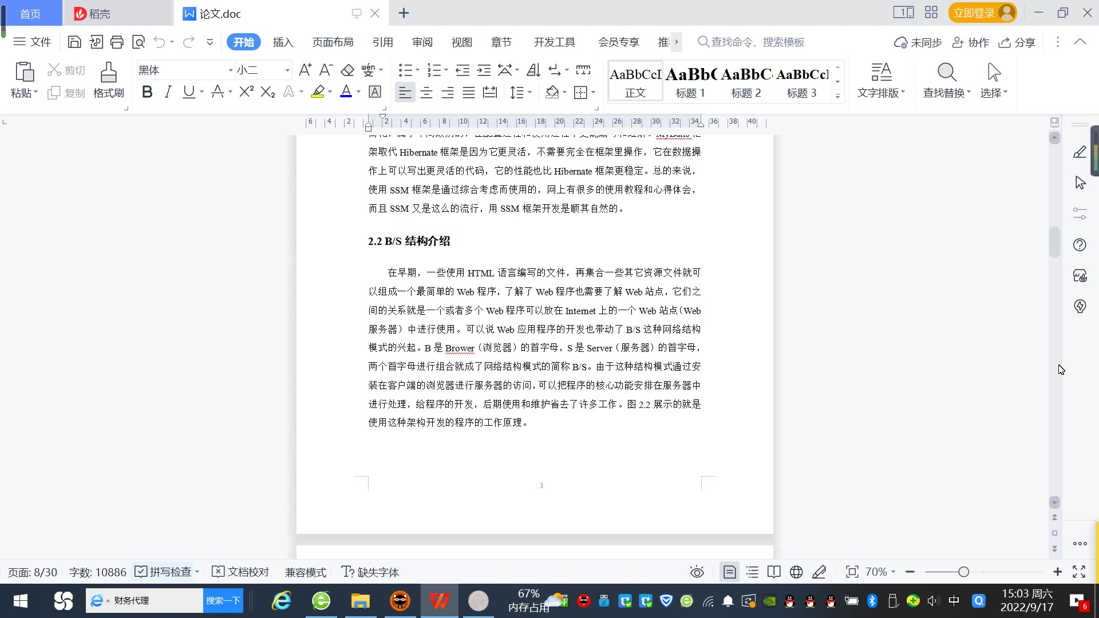Click the Paste clipboard icon
Screen dimensions: 1099x618
[24, 73]
